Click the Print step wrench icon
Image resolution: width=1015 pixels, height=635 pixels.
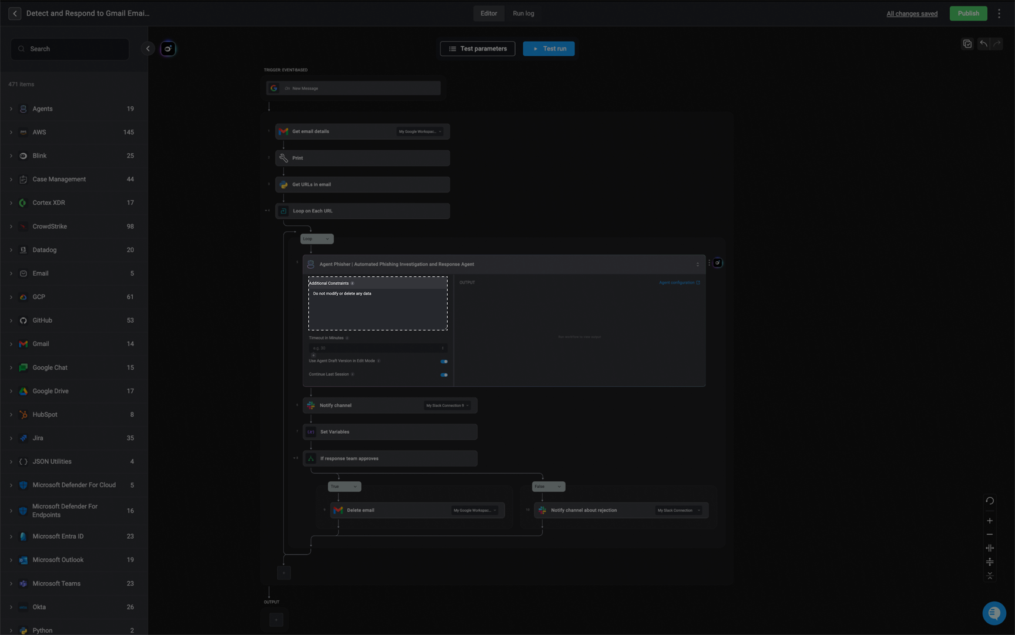tap(284, 158)
